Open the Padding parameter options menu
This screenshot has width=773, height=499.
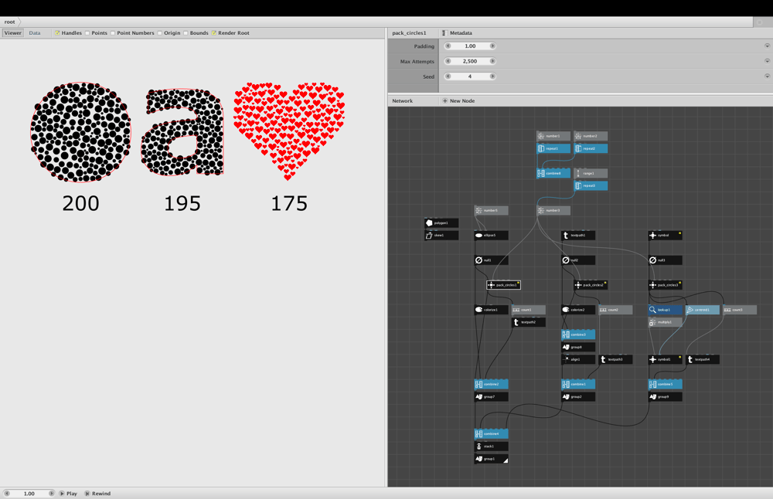(x=767, y=46)
